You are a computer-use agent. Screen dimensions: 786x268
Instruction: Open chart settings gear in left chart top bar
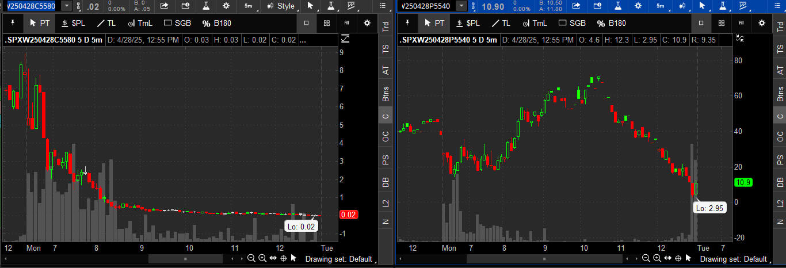coord(226,6)
